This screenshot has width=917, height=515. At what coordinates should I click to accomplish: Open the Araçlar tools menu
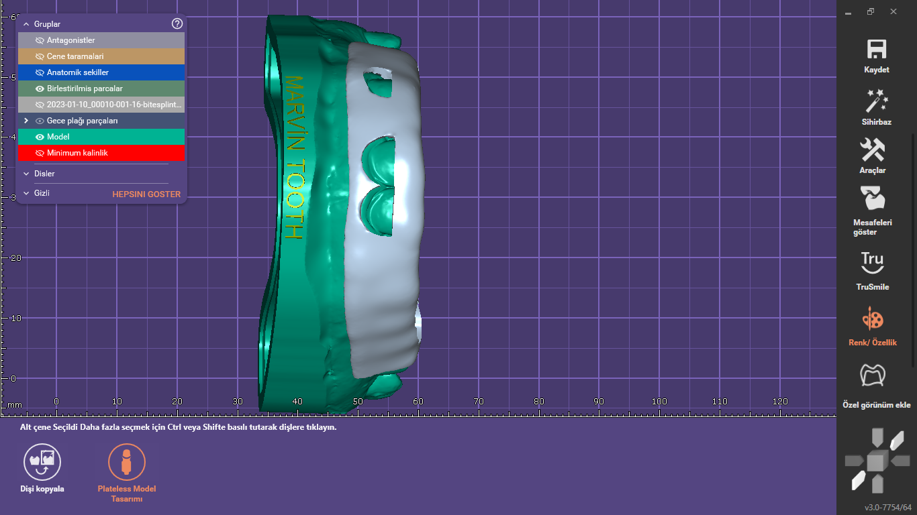(x=873, y=150)
